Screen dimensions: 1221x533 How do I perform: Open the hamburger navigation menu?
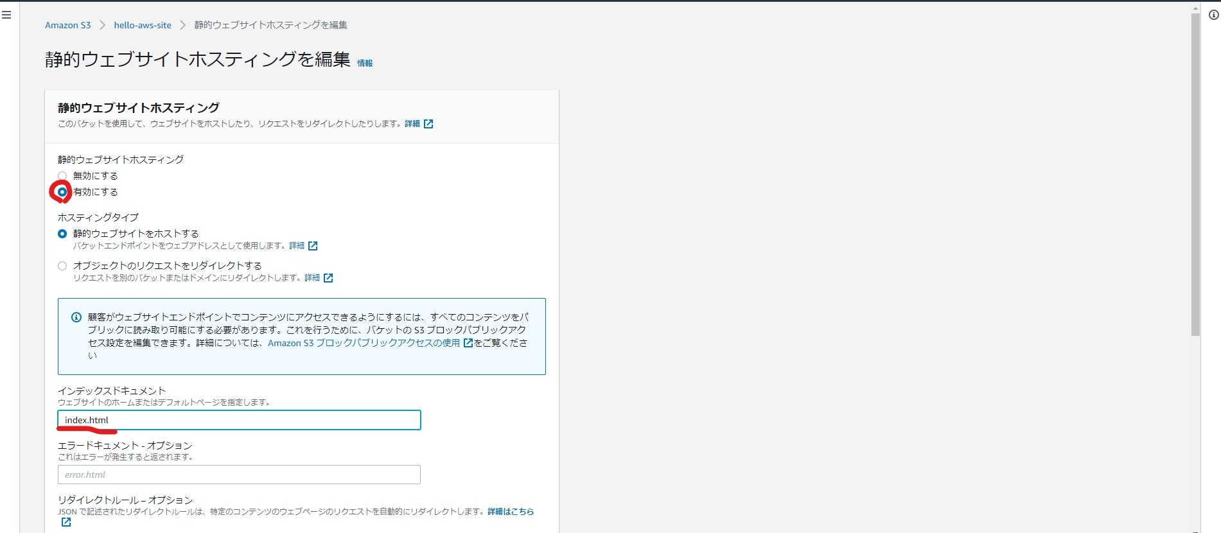point(6,15)
